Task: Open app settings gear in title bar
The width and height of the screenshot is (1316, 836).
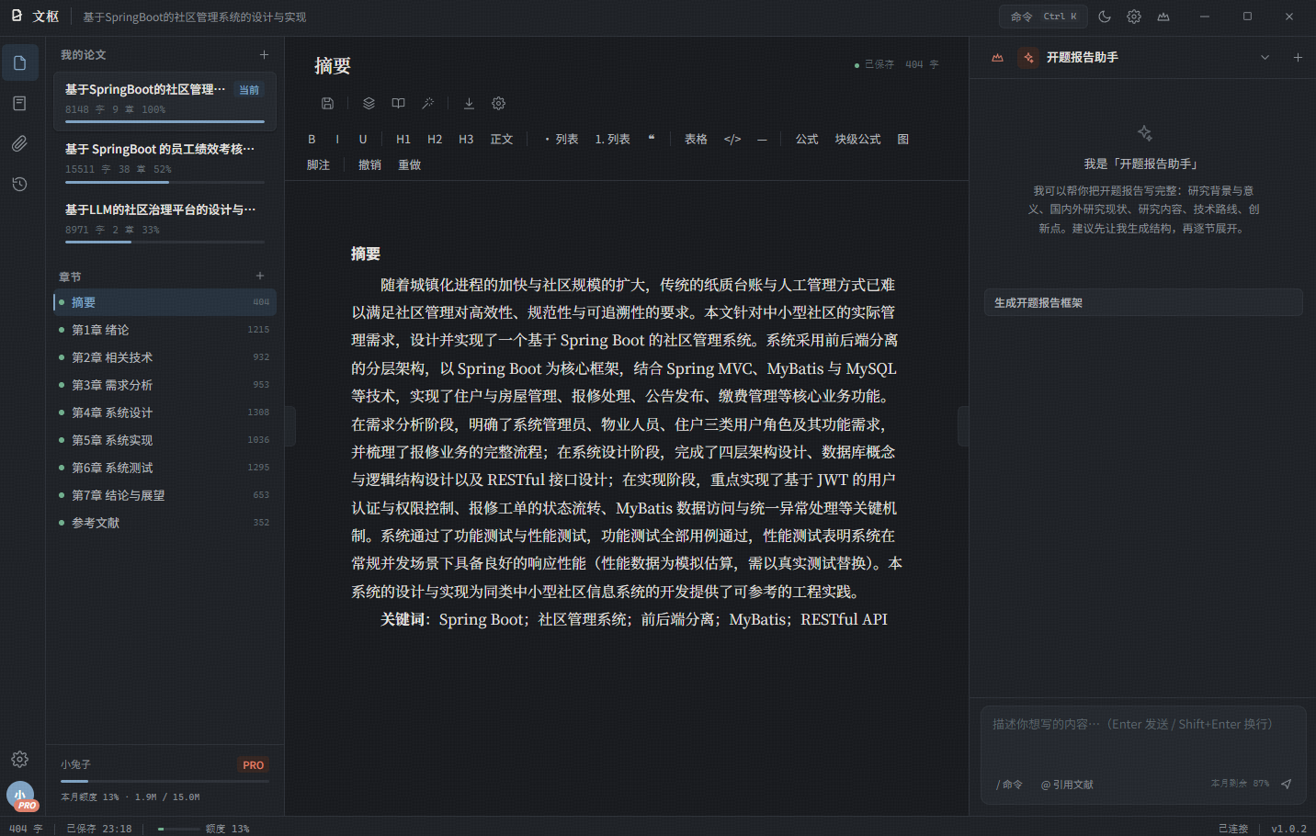Action: coord(1134,17)
